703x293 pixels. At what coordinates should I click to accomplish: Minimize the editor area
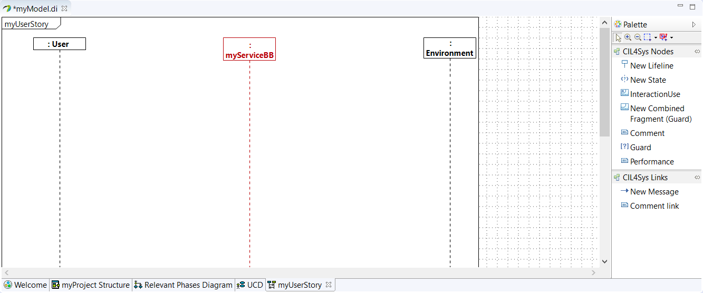pos(680,6)
